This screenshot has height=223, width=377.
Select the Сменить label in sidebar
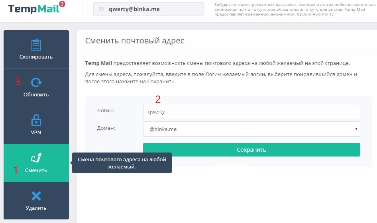pos(36,170)
